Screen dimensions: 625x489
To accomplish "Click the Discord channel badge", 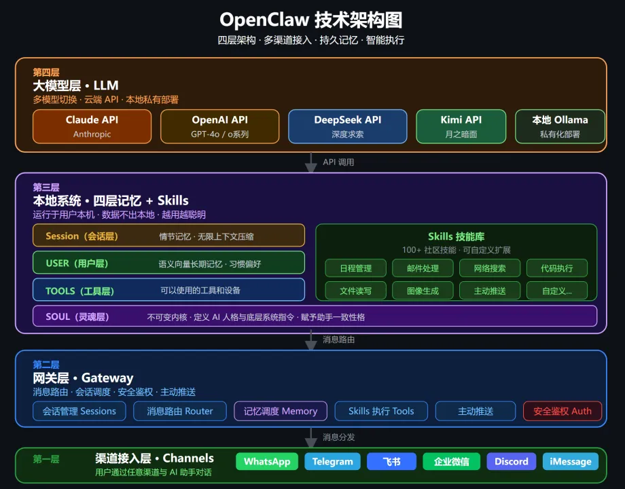I will 512,462.
